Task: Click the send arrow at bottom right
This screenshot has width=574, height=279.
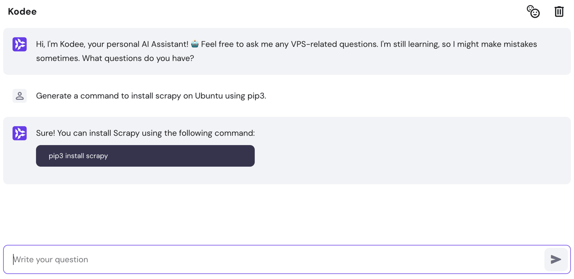Action: pyautogui.click(x=556, y=259)
